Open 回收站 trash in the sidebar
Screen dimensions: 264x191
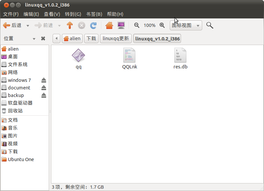[x=25, y=111]
